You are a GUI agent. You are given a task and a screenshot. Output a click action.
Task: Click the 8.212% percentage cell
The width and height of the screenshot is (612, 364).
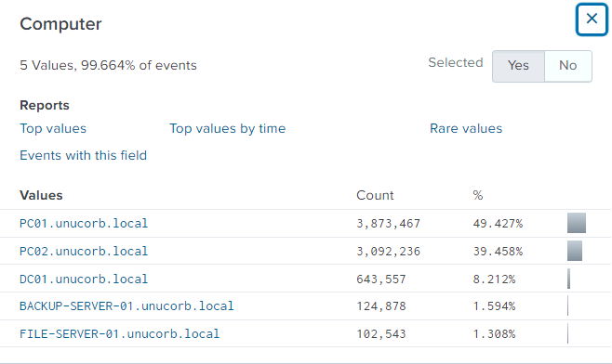pos(494,279)
